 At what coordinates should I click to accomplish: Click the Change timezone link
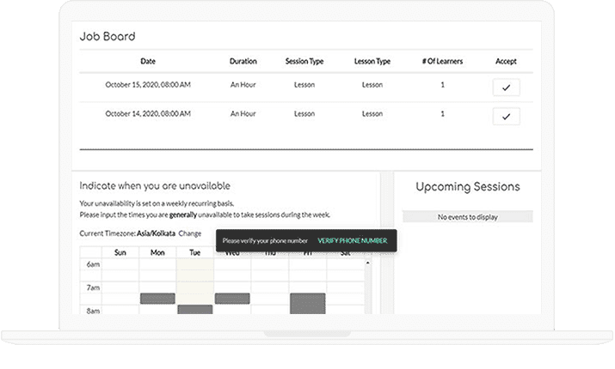click(190, 233)
